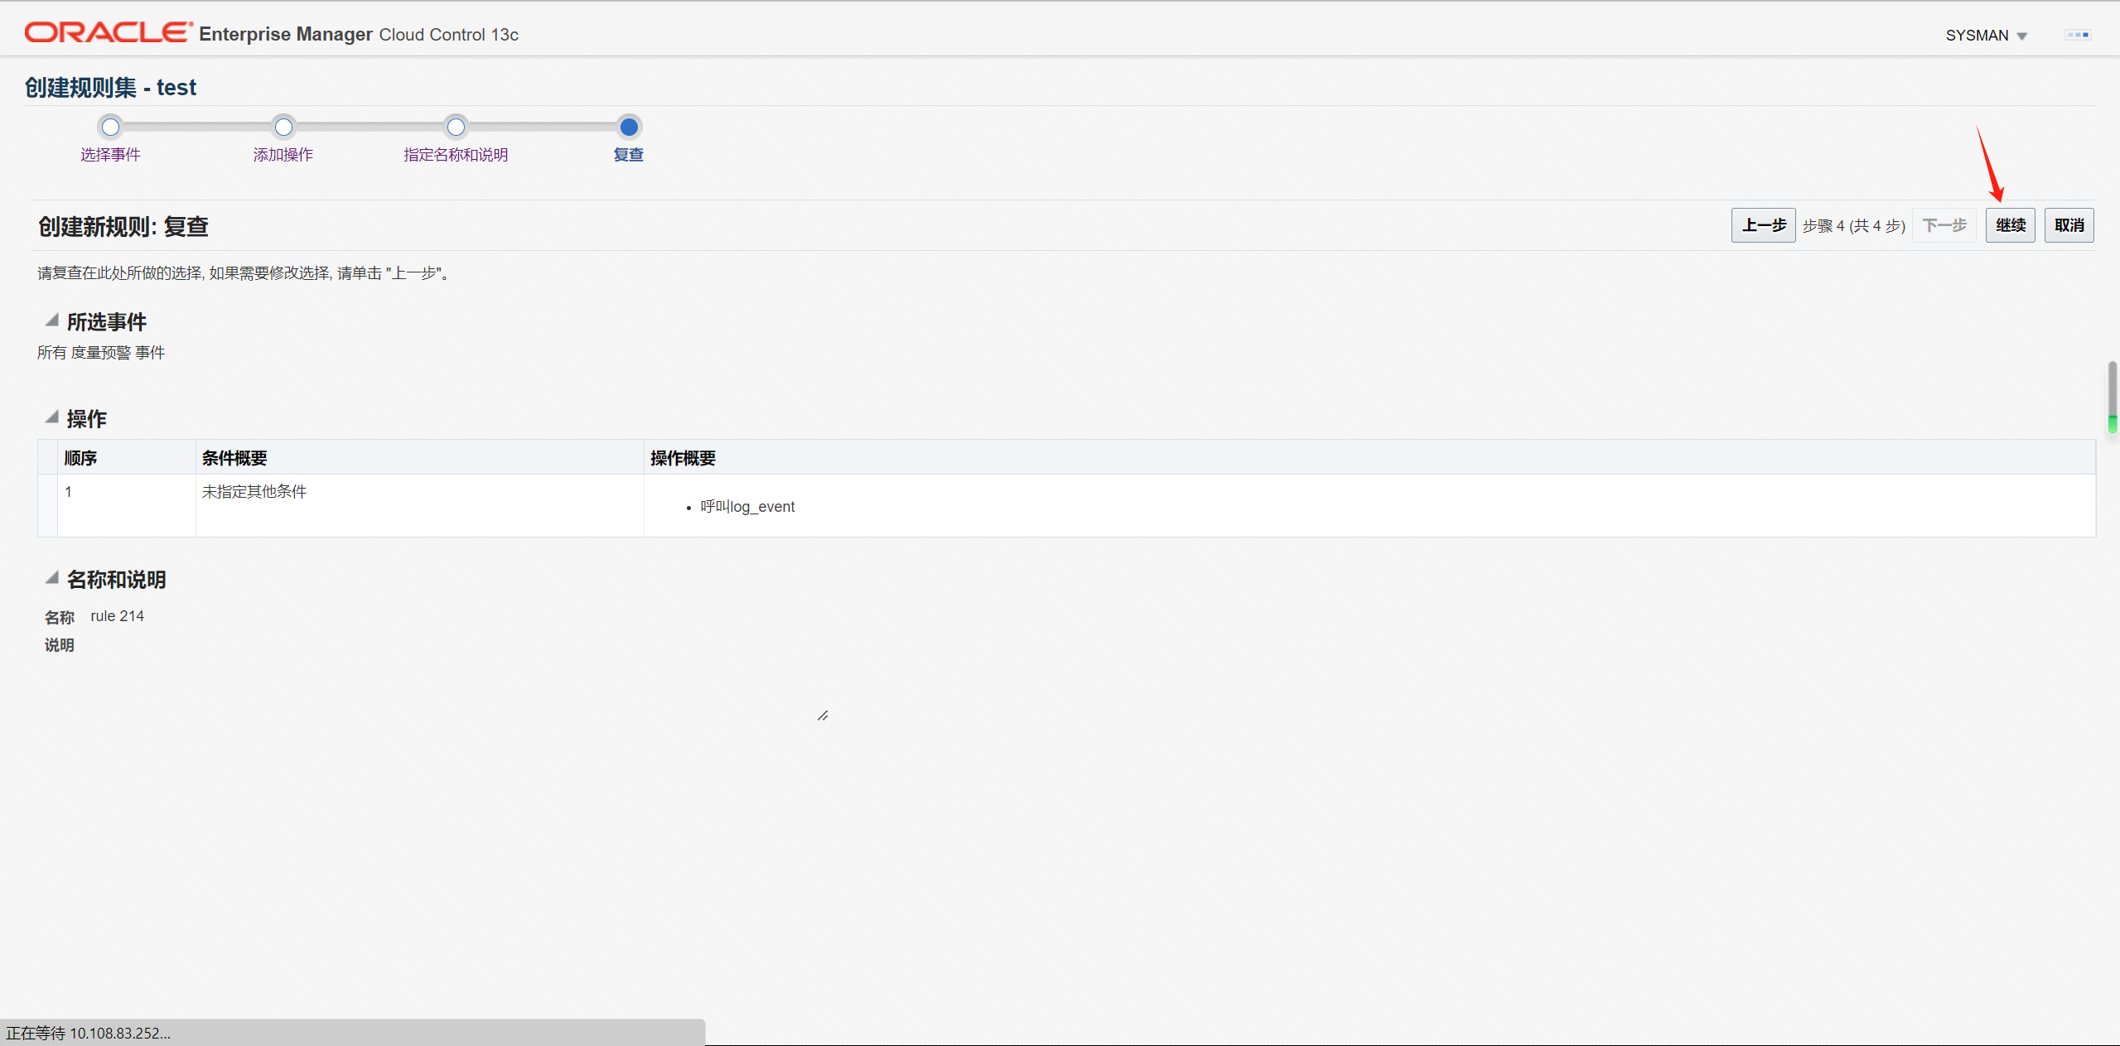Click the 操作概要 column header
This screenshot has height=1046, width=2120.
pyautogui.click(x=683, y=458)
